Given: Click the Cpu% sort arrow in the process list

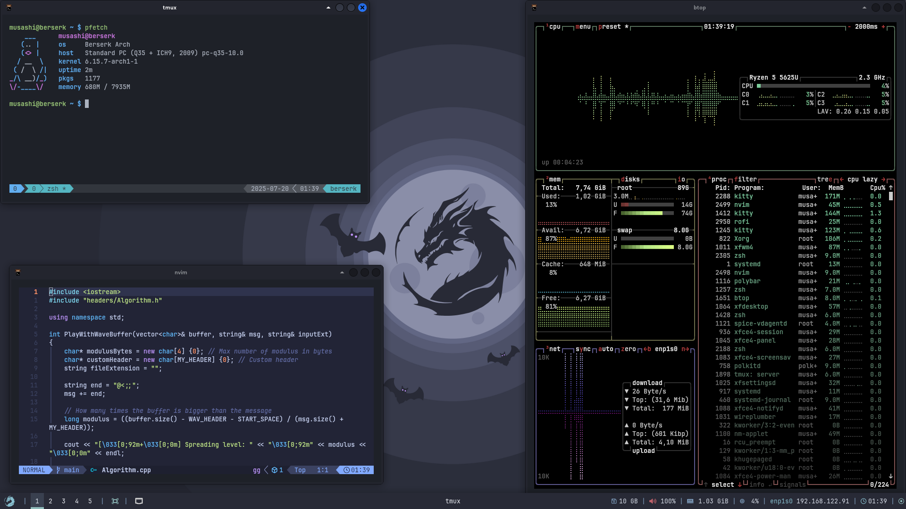Looking at the screenshot, I should (890, 187).
